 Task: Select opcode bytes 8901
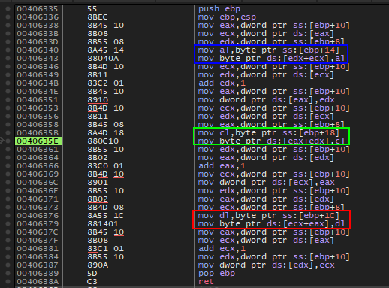98,183
